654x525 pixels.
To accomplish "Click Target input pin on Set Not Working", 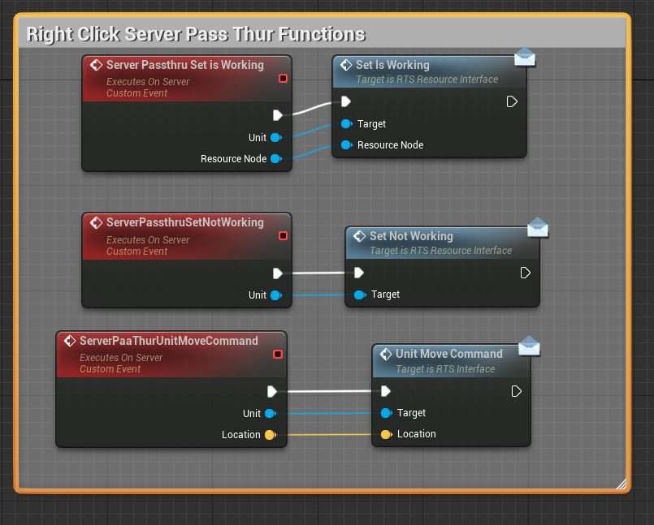I will [x=360, y=295].
